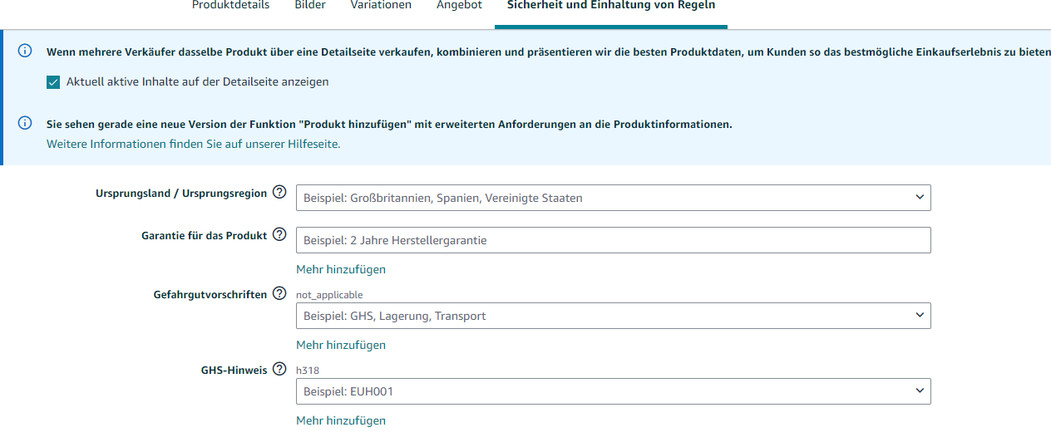The height and width of the screenshot is (437, 1051).
Task: Click help icon beside Garantie für das Produkt
Action: [x=279, y=235]
